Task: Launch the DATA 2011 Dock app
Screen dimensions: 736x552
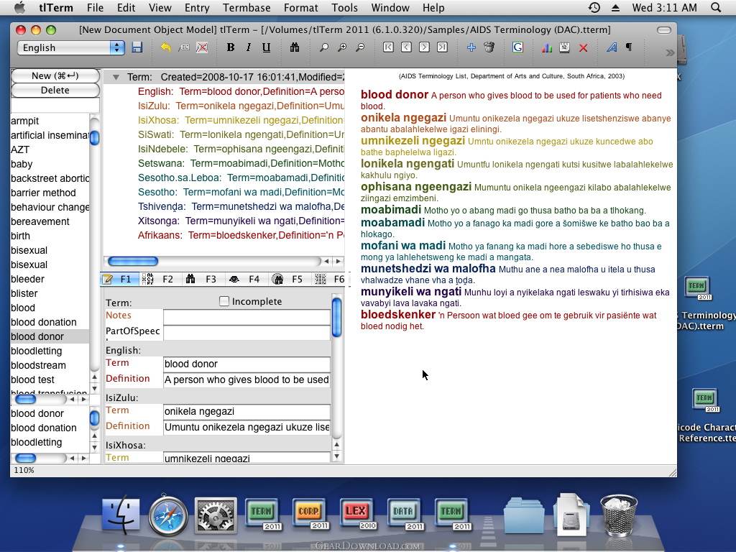Action: [x=404, y=515]
